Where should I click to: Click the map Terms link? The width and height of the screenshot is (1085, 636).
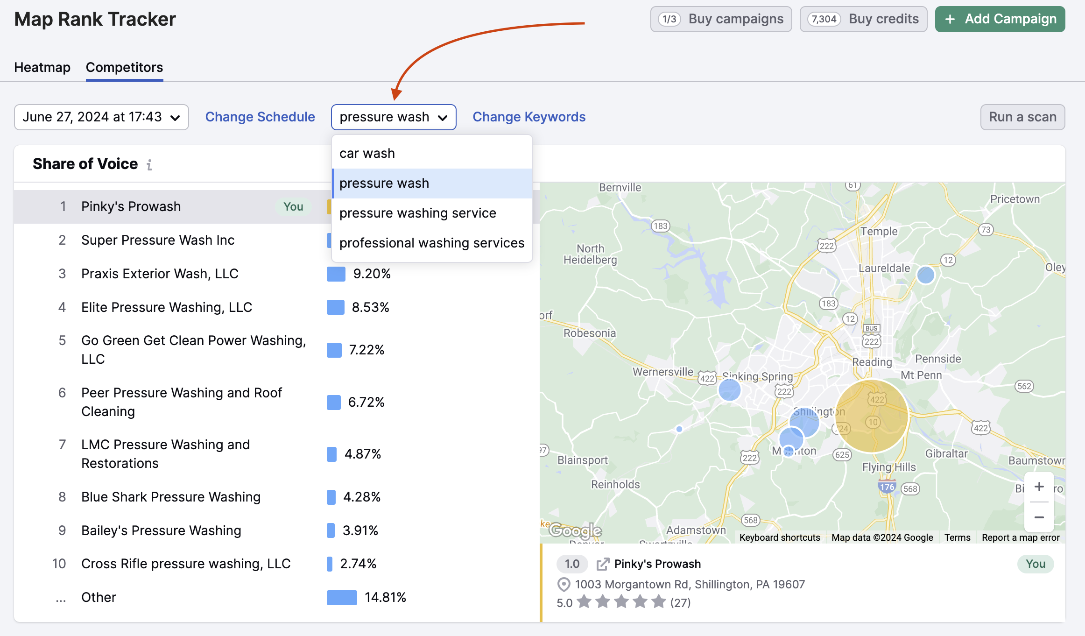[957, 537]
